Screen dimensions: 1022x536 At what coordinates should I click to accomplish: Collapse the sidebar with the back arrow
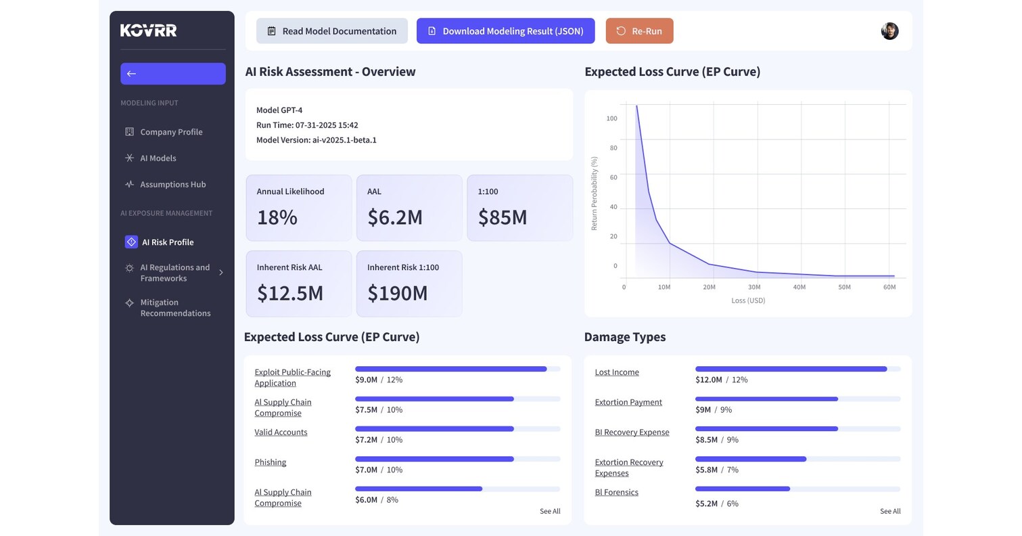[x=131, y=73]
